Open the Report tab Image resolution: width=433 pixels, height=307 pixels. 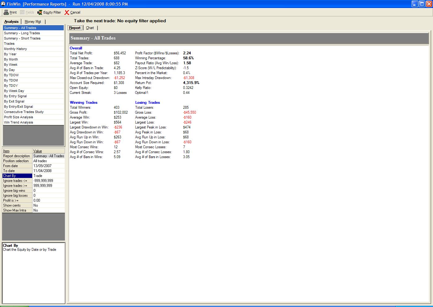pos(75,28)
